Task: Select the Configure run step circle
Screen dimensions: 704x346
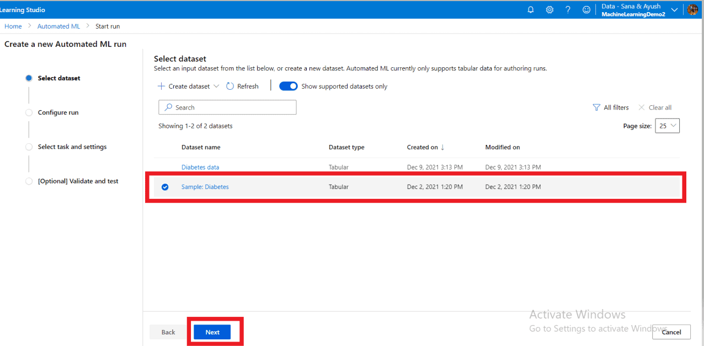Action: pos(29,112)
